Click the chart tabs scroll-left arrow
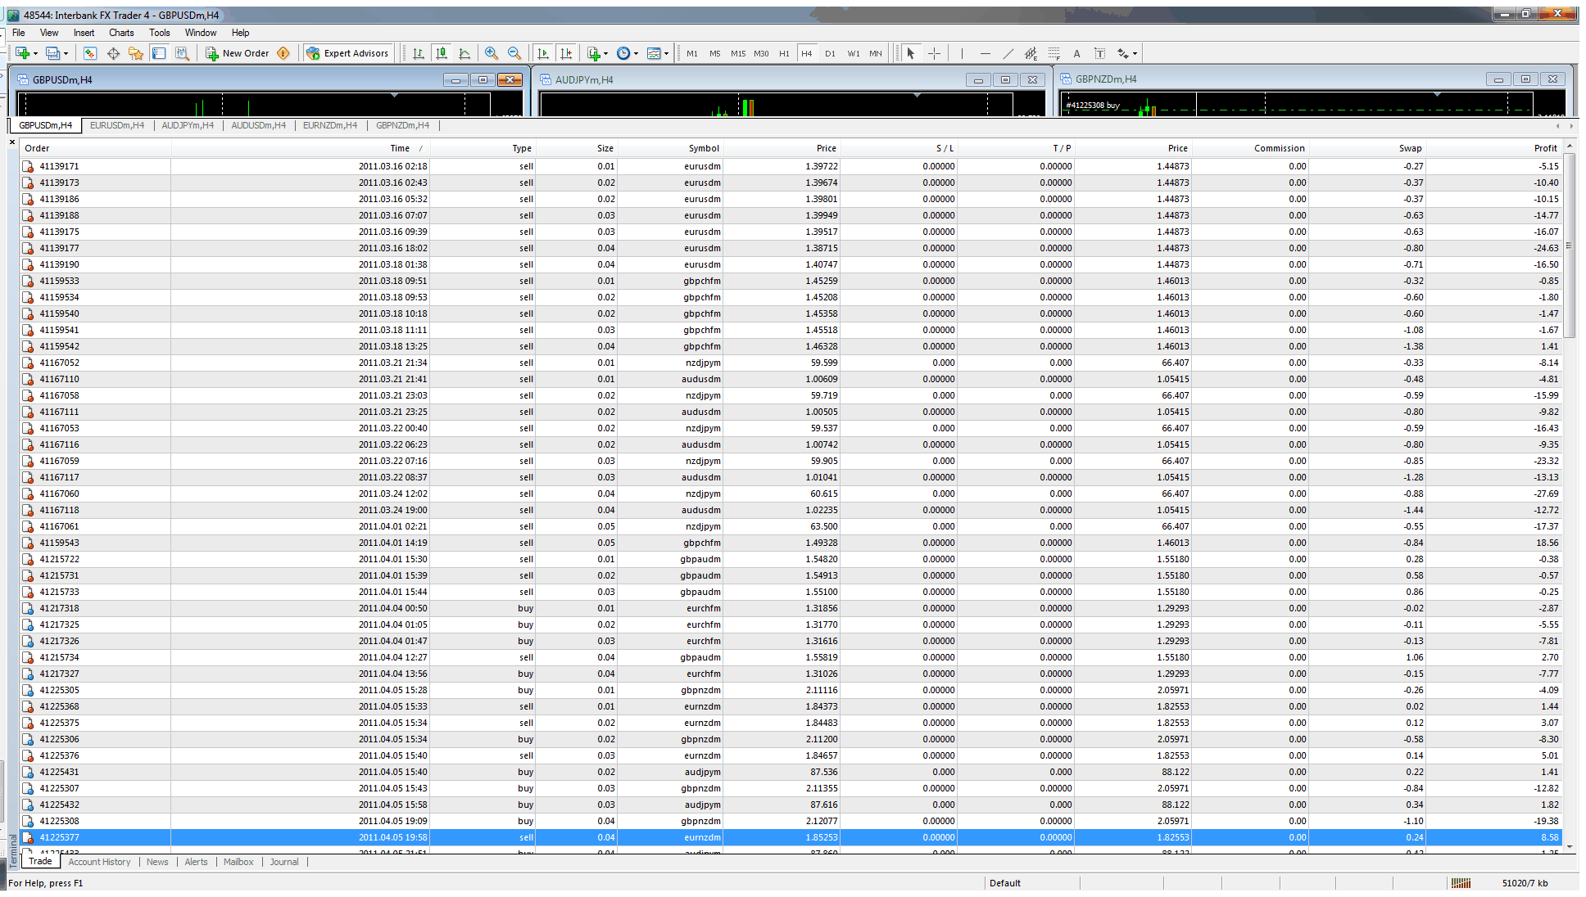 [x=1557, y=126]
